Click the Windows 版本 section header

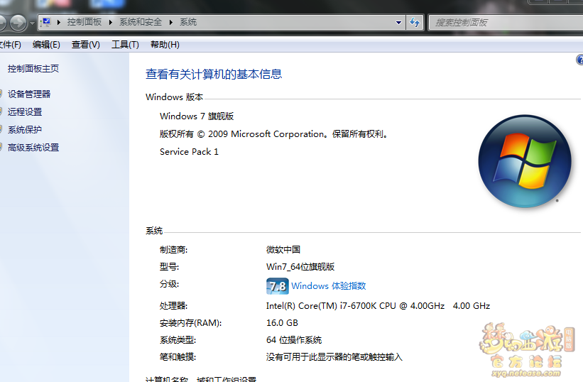click(175, 97)
